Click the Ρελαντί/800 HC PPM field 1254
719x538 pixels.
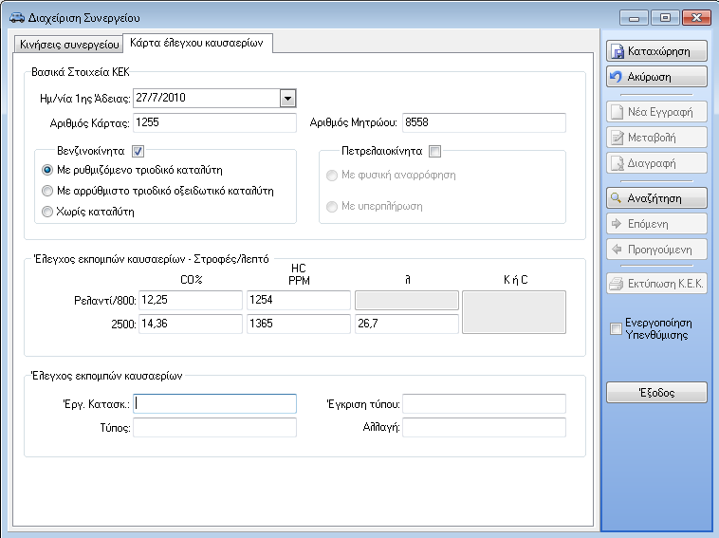point(299,300)
